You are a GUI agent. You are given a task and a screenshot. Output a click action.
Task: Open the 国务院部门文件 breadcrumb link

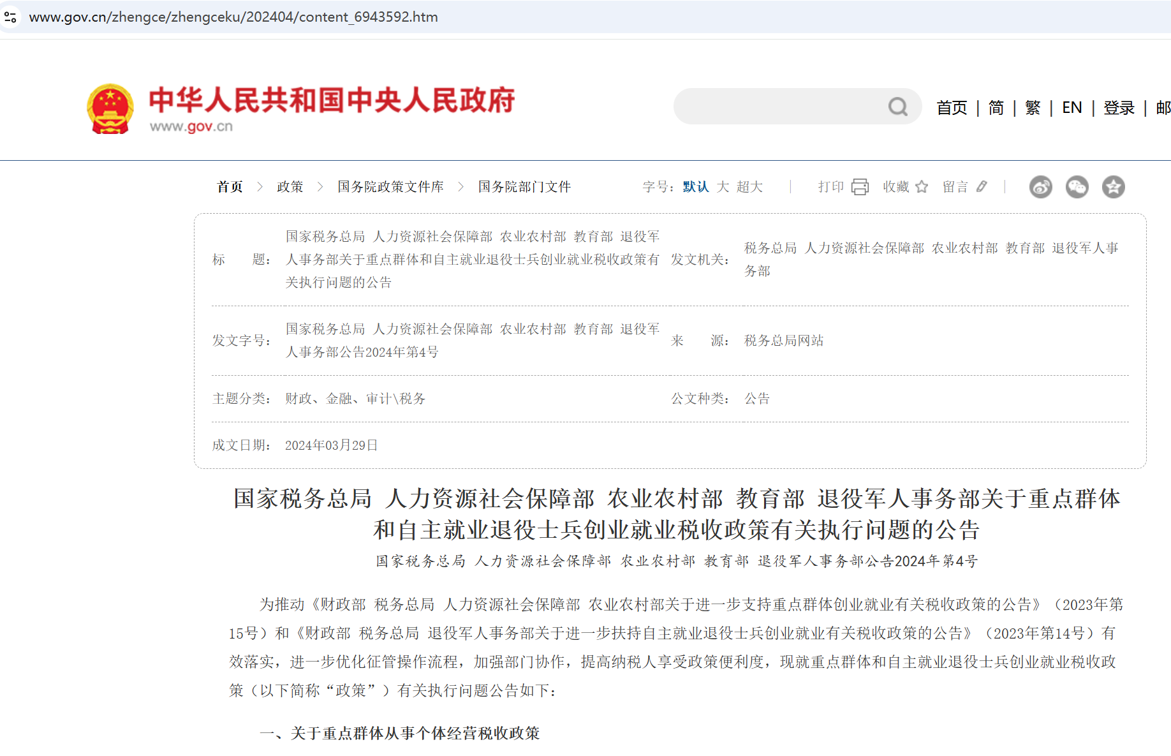[524, 186]
